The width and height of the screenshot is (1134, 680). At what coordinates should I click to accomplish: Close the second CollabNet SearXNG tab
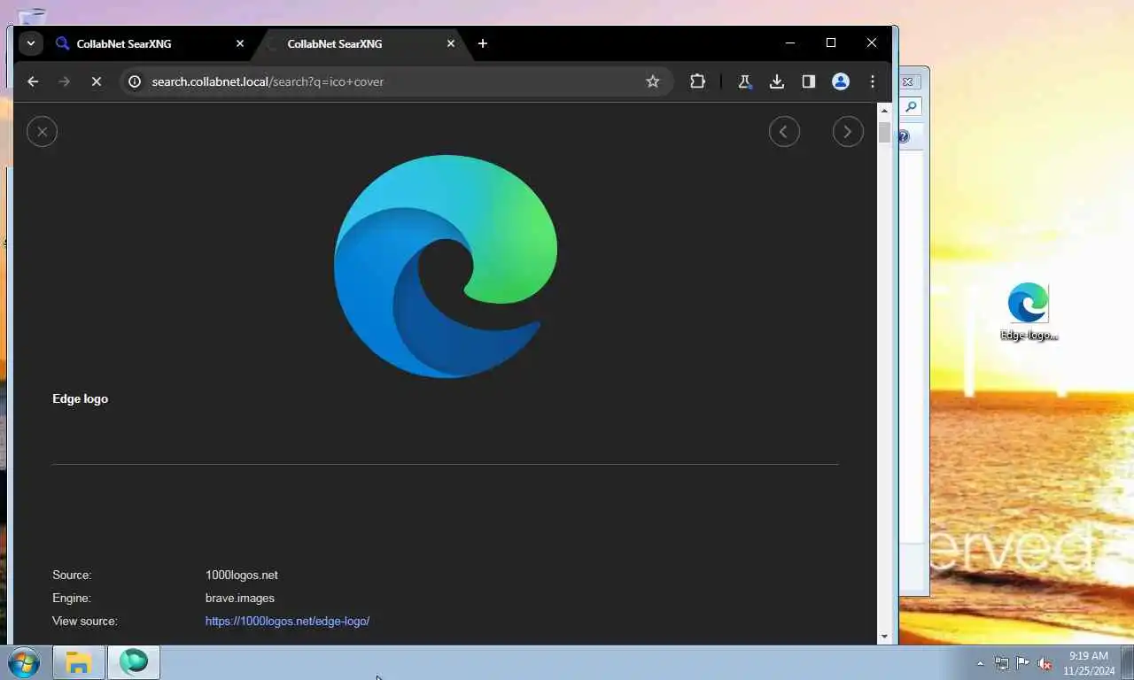(451, 43)
